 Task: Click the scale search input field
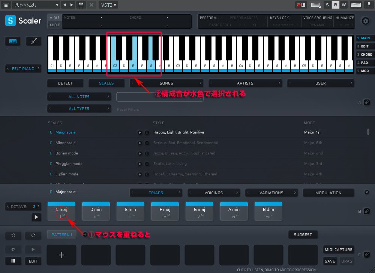pyautogui.click(x=160, y=97)
